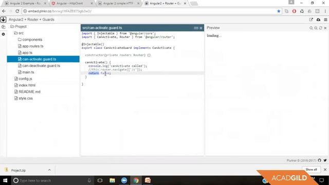
Task: Open Project.zip download item
Action: [19, 170]
